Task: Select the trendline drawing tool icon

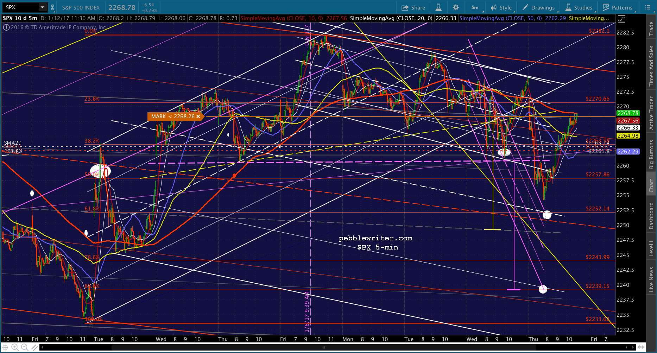Action: pyautogui.click(x=34, y=347)
